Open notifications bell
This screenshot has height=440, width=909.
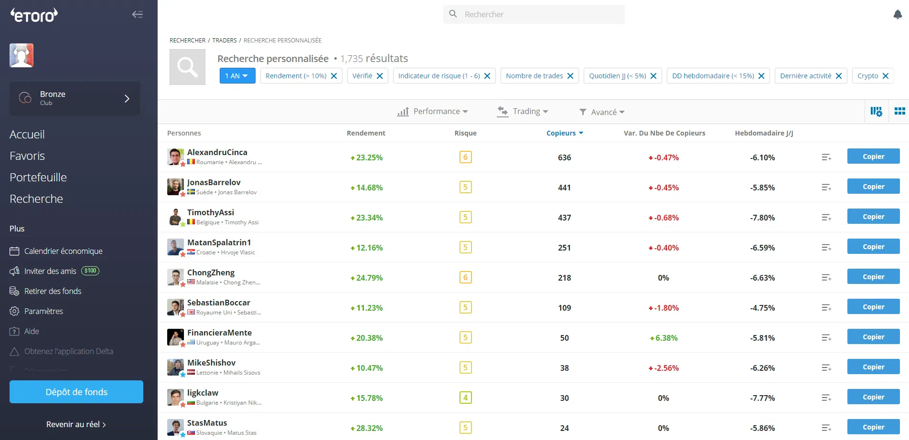[898, 14]
